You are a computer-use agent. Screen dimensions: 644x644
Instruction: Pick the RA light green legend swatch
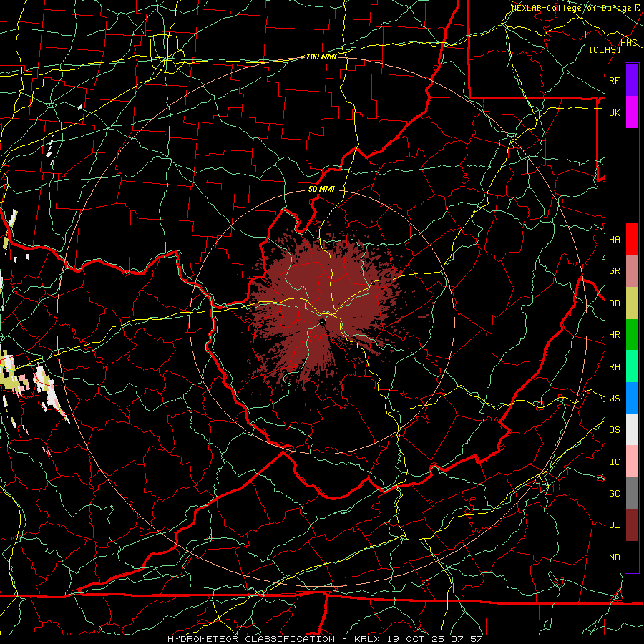[x=632, y=366]
